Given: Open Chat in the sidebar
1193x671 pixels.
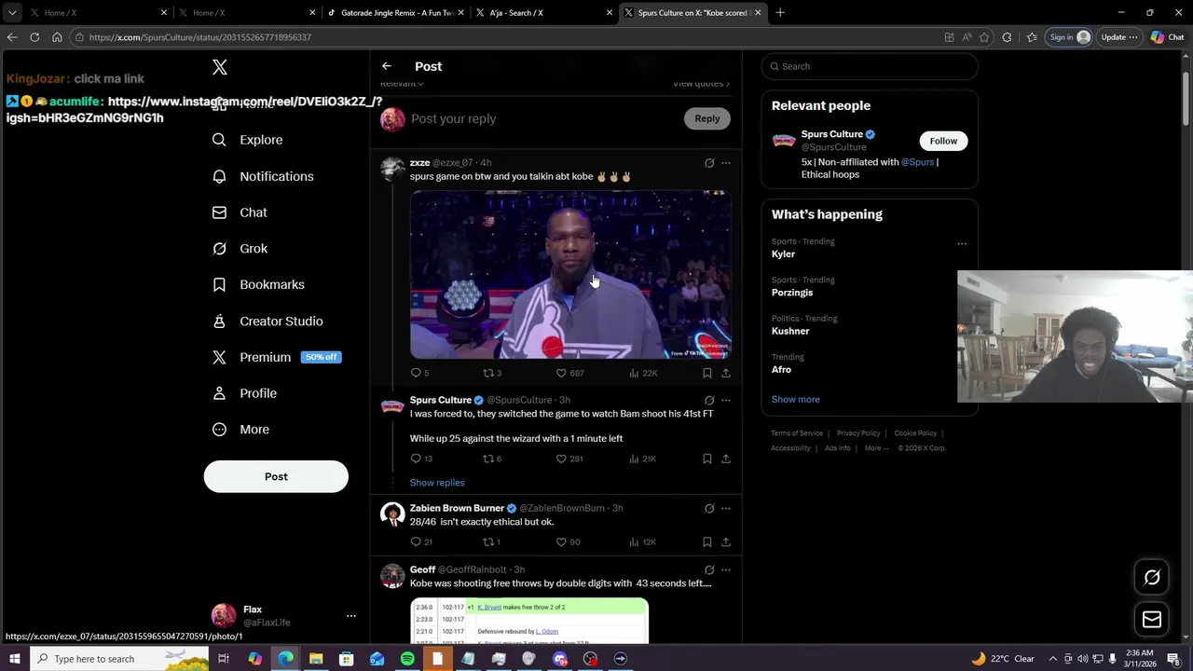Looking at the screenshot, I should pyautogui.click(x=240, y=212).
